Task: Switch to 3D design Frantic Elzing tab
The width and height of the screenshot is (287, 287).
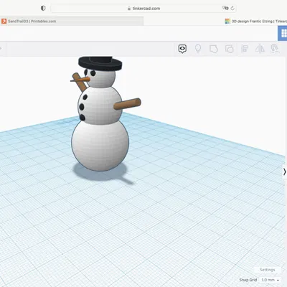Action: pos(256,21)
